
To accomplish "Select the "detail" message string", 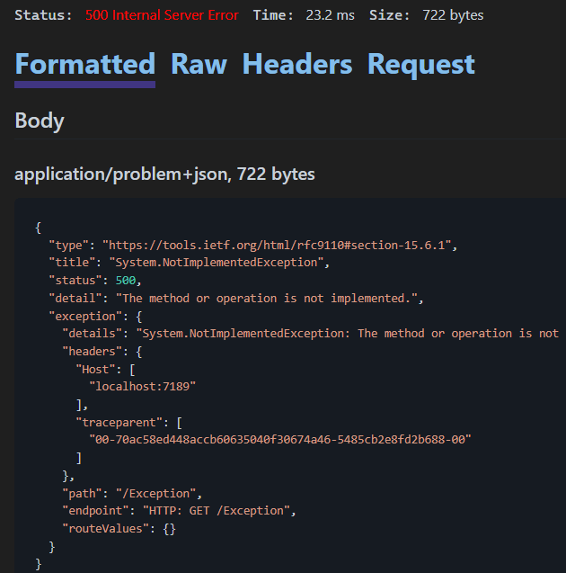I will click(267, 299).
